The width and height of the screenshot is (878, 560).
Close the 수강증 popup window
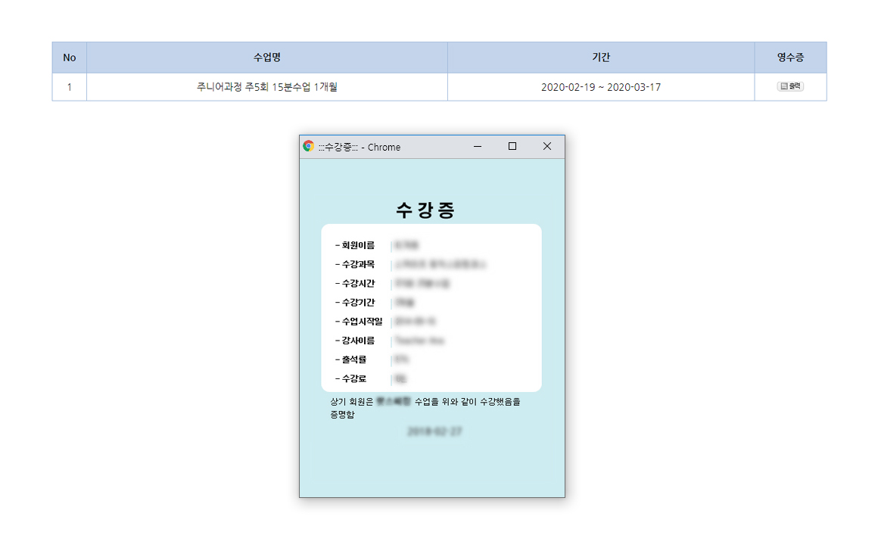click(547, 147)
